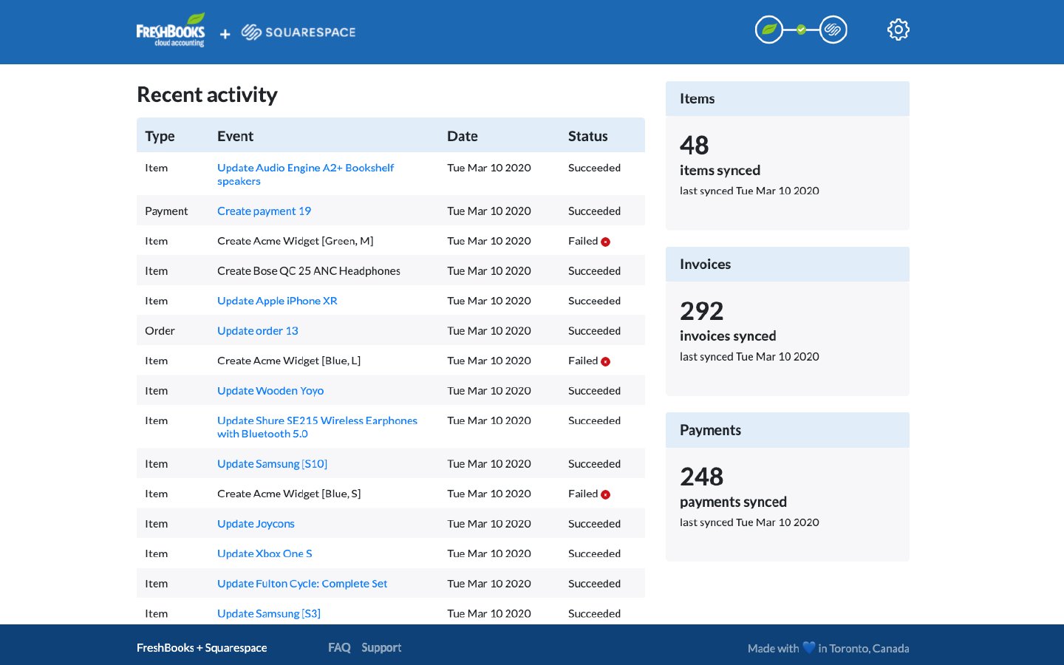The height and width of the screenshot is (665, 1064).
Task: Open the Settings gear in the header
Action: coord(898,30)
